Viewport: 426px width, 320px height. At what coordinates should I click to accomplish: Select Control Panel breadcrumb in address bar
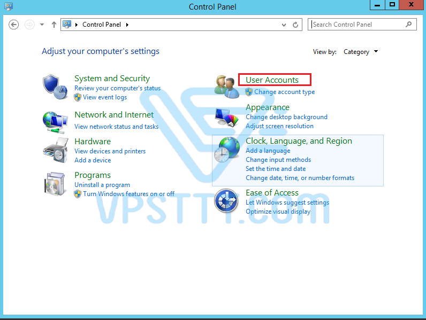tap(102, 25)
